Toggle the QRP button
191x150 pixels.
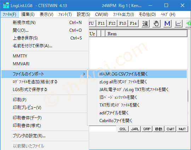(147, 129)
